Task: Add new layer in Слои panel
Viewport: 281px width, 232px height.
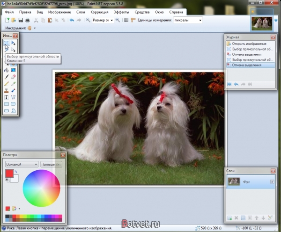Action: (229, 218)
